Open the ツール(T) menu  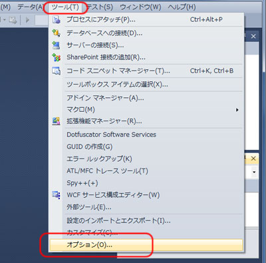pos(65,7)
